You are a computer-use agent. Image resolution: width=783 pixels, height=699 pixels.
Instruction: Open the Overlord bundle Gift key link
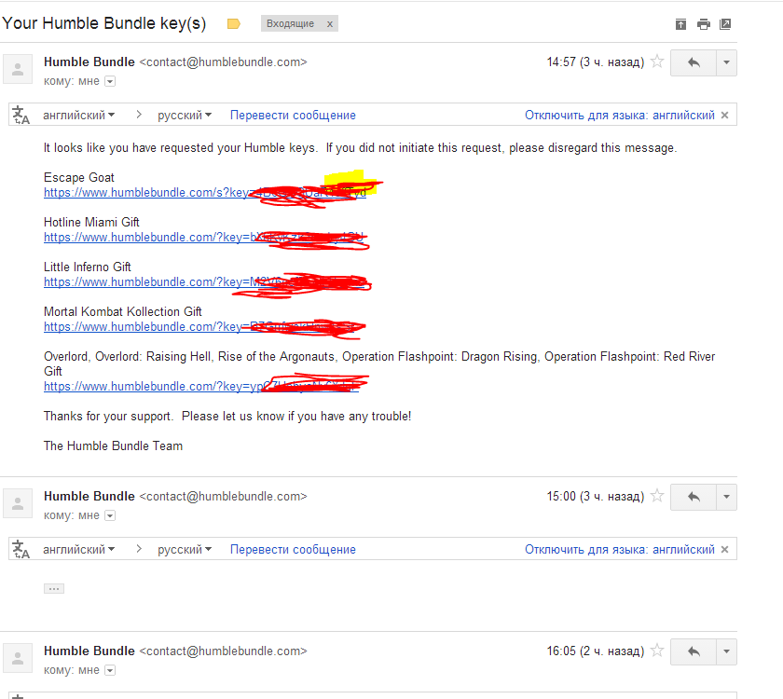point(201,387)
